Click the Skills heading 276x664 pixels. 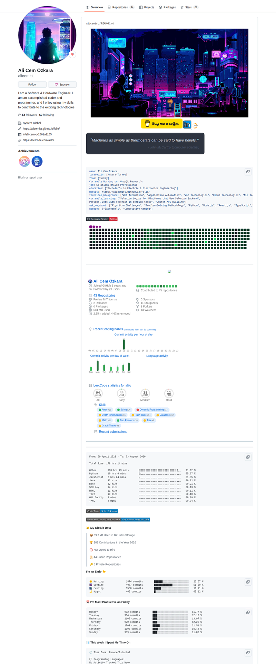[x=102, y=405]
